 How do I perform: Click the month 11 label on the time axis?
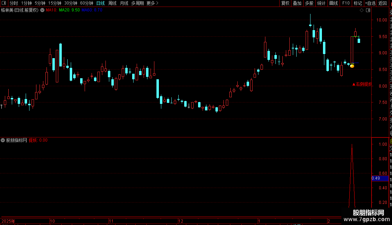pos(111,221)
